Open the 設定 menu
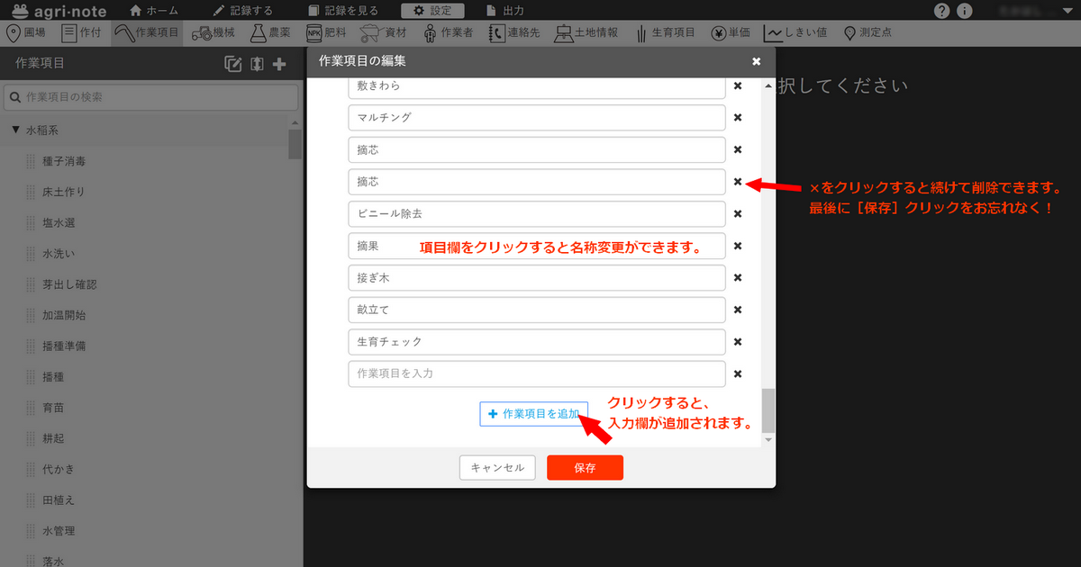This screenshot has width=1081, height=567. [432, 11]
